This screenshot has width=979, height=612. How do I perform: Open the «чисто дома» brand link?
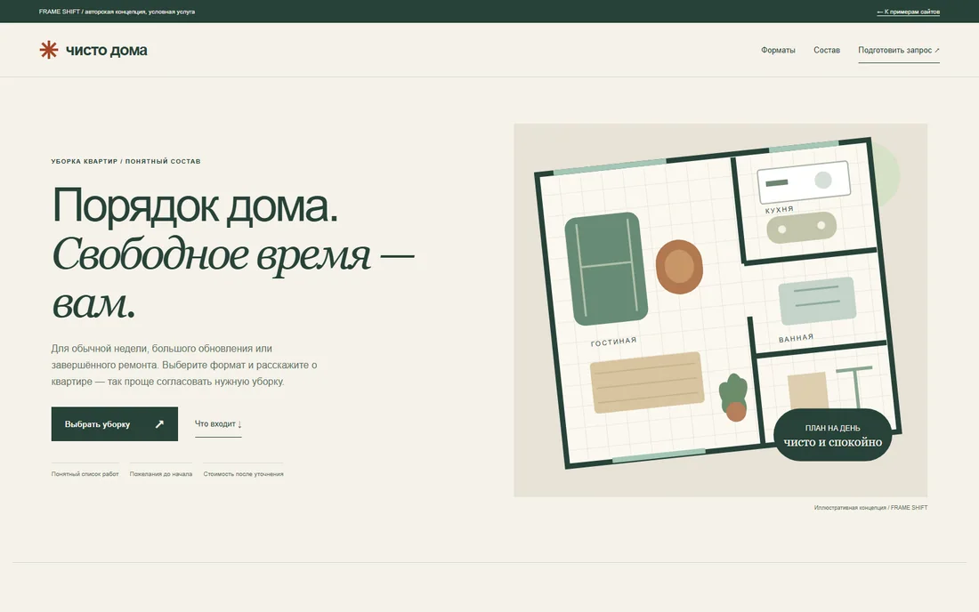click(93, 50)
